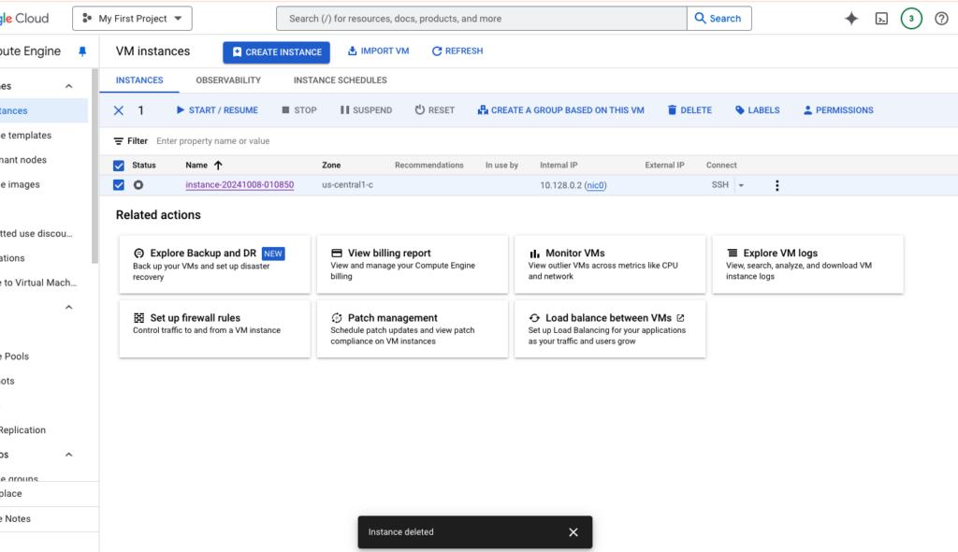This screenshot has width=958, height=552.
Task: Open Cloud Shell terminal icon
Action: 881,19
